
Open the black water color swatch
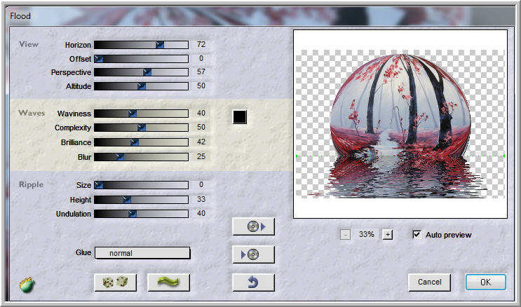click(240, 117)
